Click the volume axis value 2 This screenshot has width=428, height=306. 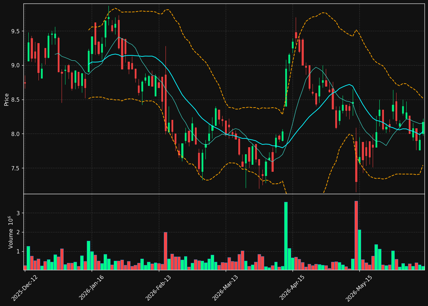(19, 232)
